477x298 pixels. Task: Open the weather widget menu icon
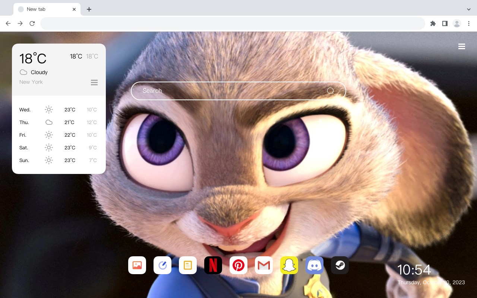point(94,82)
